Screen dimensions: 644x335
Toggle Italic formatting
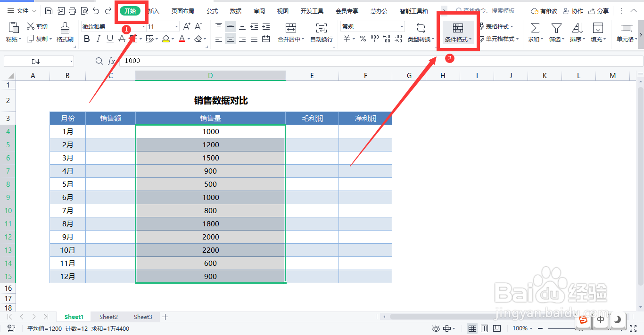pyautogui.click(x=99, y=39)
